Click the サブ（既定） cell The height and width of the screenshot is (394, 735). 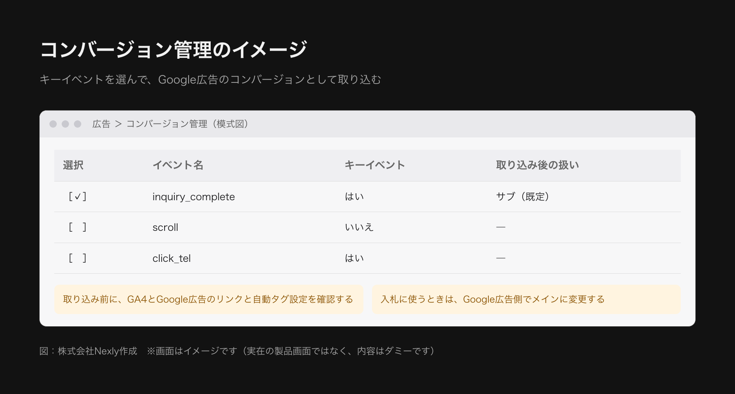tap(523, 197)
